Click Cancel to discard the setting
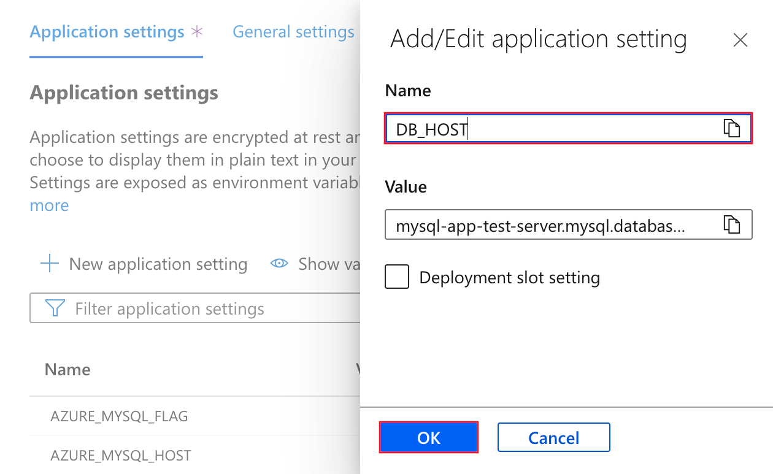773x474 pixels. coord(553,438)
